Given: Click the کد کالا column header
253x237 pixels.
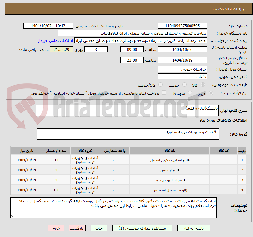Looking at the screenshot, I should (x=223, y=151).
